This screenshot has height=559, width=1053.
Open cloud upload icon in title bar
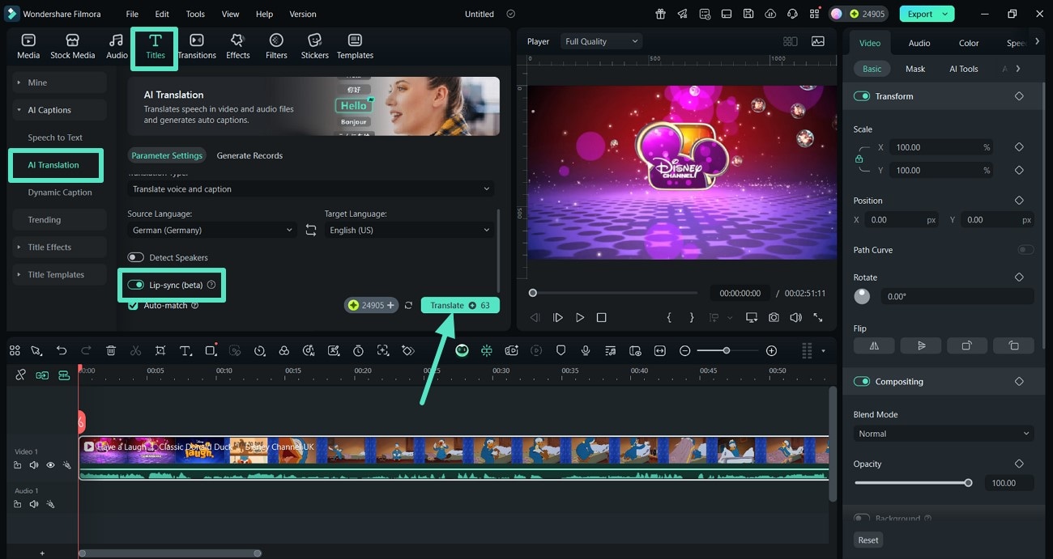click(x=770, y=14)
